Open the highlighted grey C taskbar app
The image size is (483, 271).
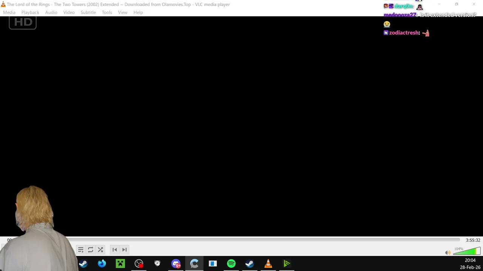click(x=194, y=264)
